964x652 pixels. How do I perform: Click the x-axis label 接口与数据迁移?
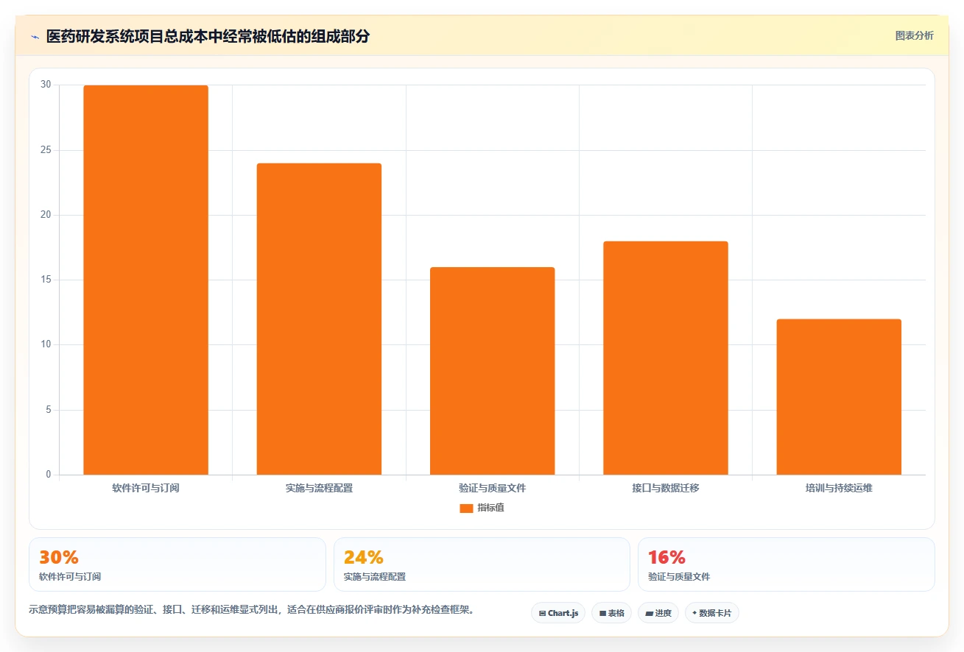pyautogui.click(x=666, y=488)
